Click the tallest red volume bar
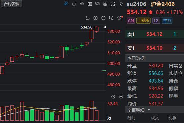 (92, 111)
